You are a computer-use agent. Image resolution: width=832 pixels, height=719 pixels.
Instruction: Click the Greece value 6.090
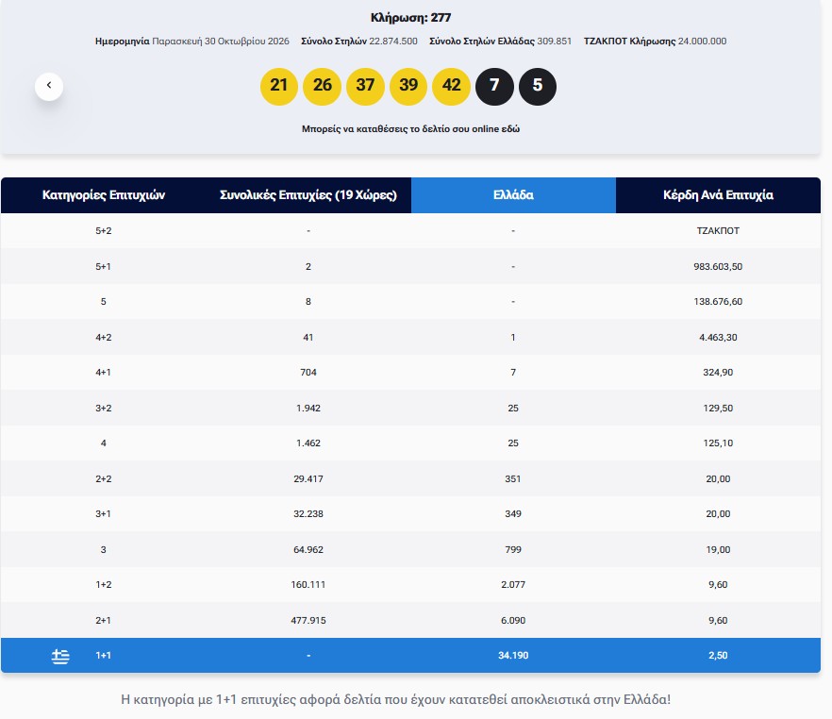click(x=513, y=620)
